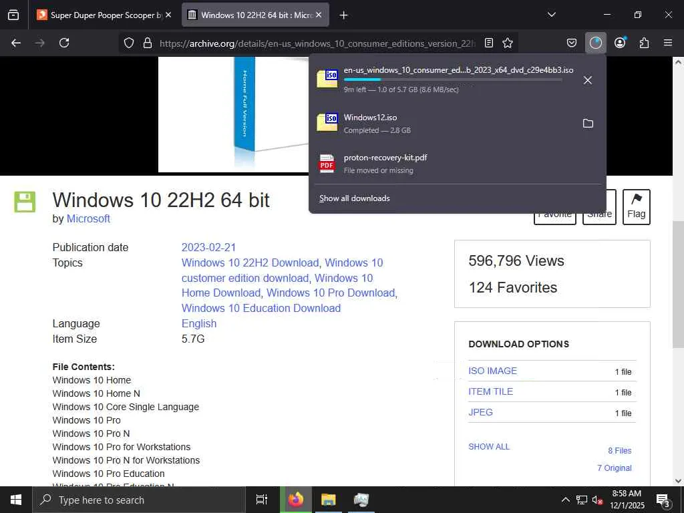Click the proton-recovery-kit.pdf icon
This screenshot has width=684, height=513.
point(327,164)
